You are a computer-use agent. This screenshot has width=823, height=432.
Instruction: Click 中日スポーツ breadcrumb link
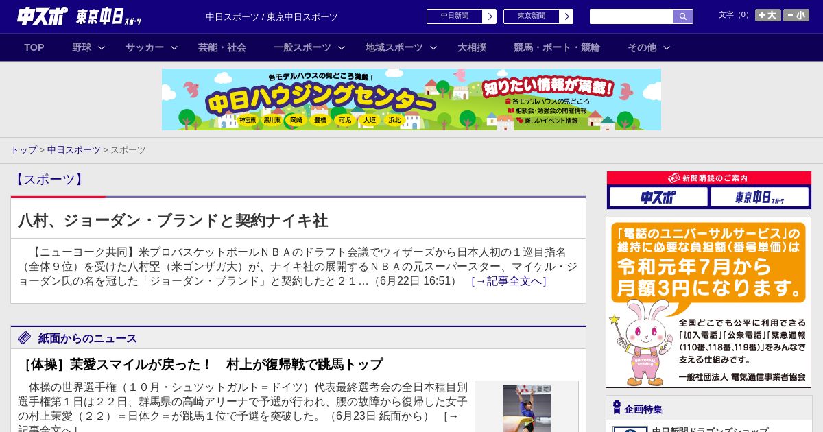pos(74,150)
